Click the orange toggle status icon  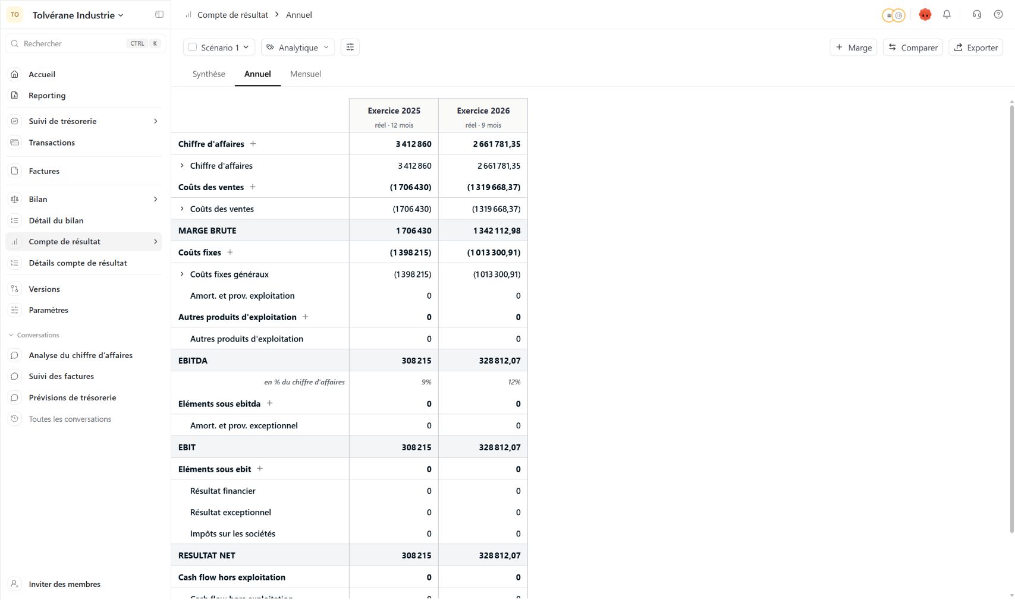pos(893,15)
